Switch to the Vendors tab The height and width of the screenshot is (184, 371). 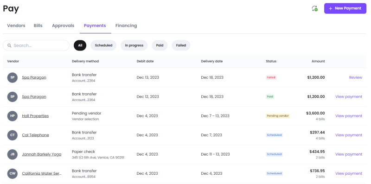(16, 25)
